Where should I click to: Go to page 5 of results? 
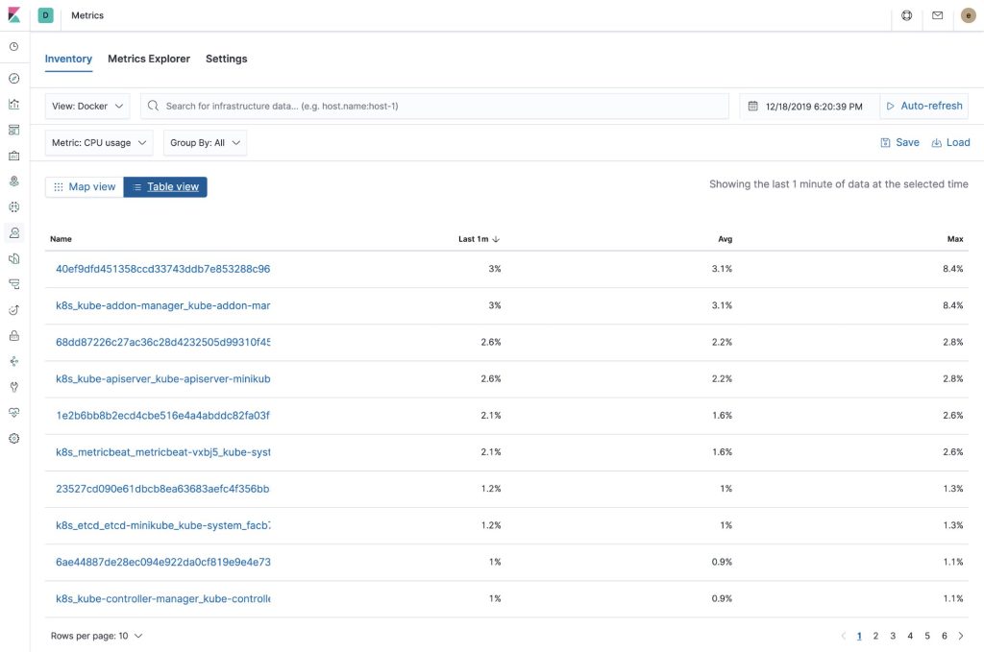click(x=927, y=636)
